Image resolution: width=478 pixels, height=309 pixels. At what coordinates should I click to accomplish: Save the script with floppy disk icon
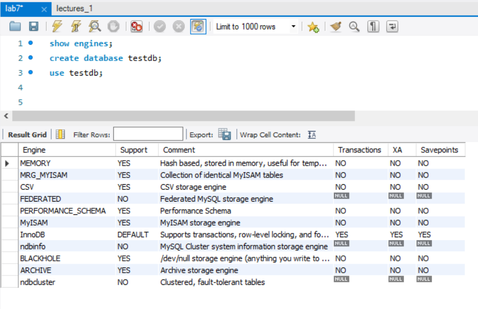tap(34, 26)
